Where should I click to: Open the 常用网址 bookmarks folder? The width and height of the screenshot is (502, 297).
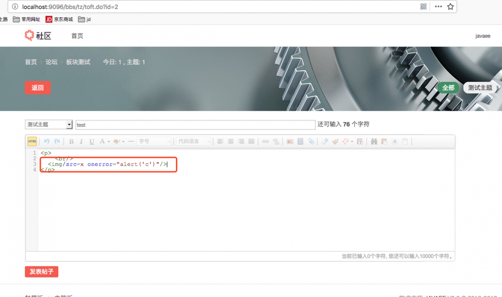pyautogui.click(x=27, y=19)
